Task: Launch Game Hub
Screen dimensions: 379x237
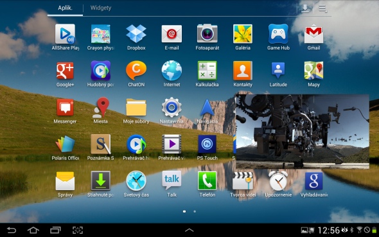Action: 278,33
